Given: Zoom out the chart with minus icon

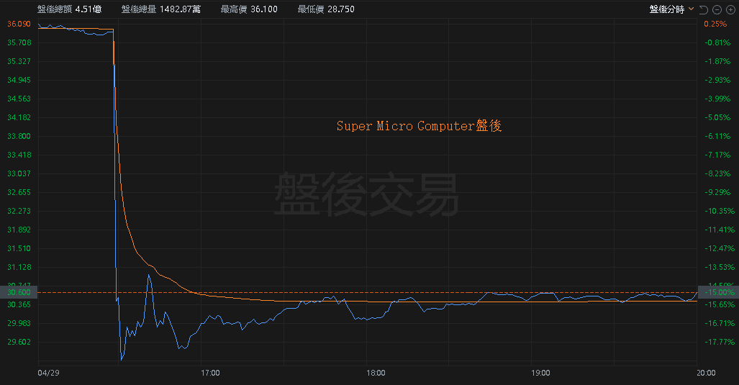Looking at the screenshot, I should tap(717, 9).
